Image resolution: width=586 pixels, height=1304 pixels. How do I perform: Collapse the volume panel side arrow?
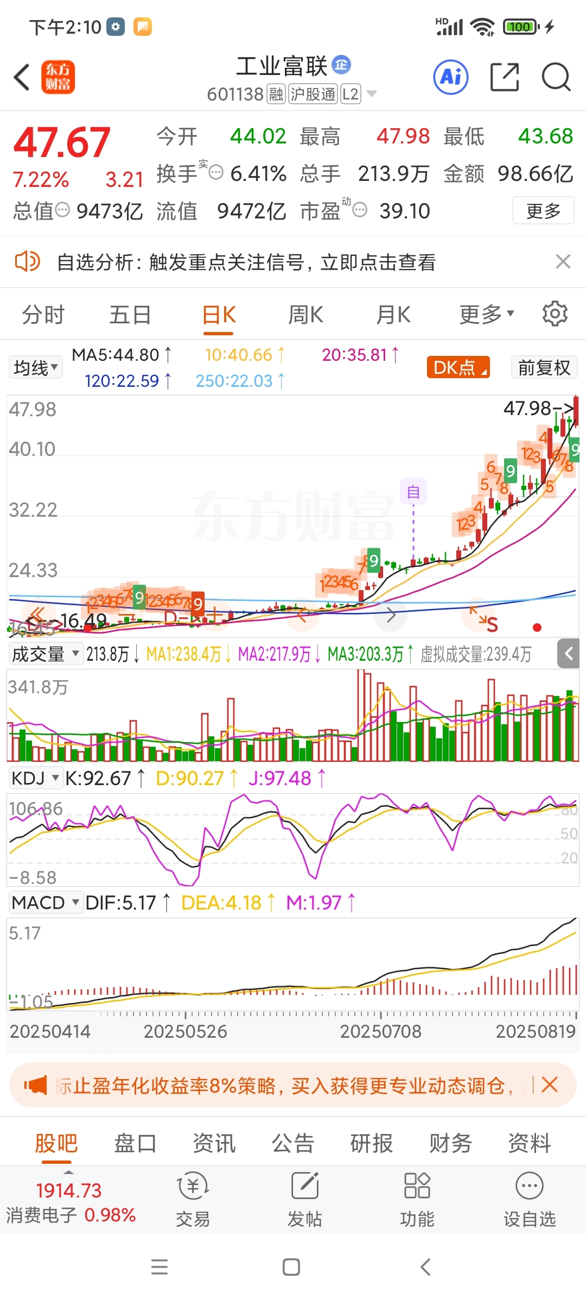coord(569,653)
